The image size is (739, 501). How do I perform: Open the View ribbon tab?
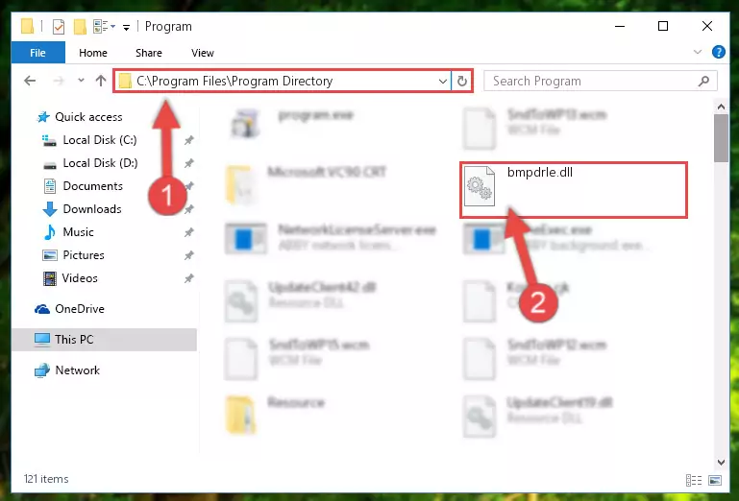tap(202, 53)
